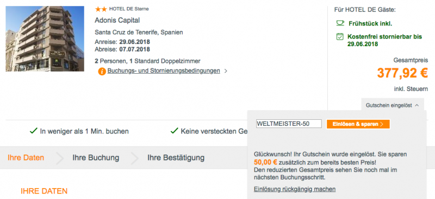Open the Ihre Buchung step
435x199 pixels.
pyautogui.click(x=96, y=158)
